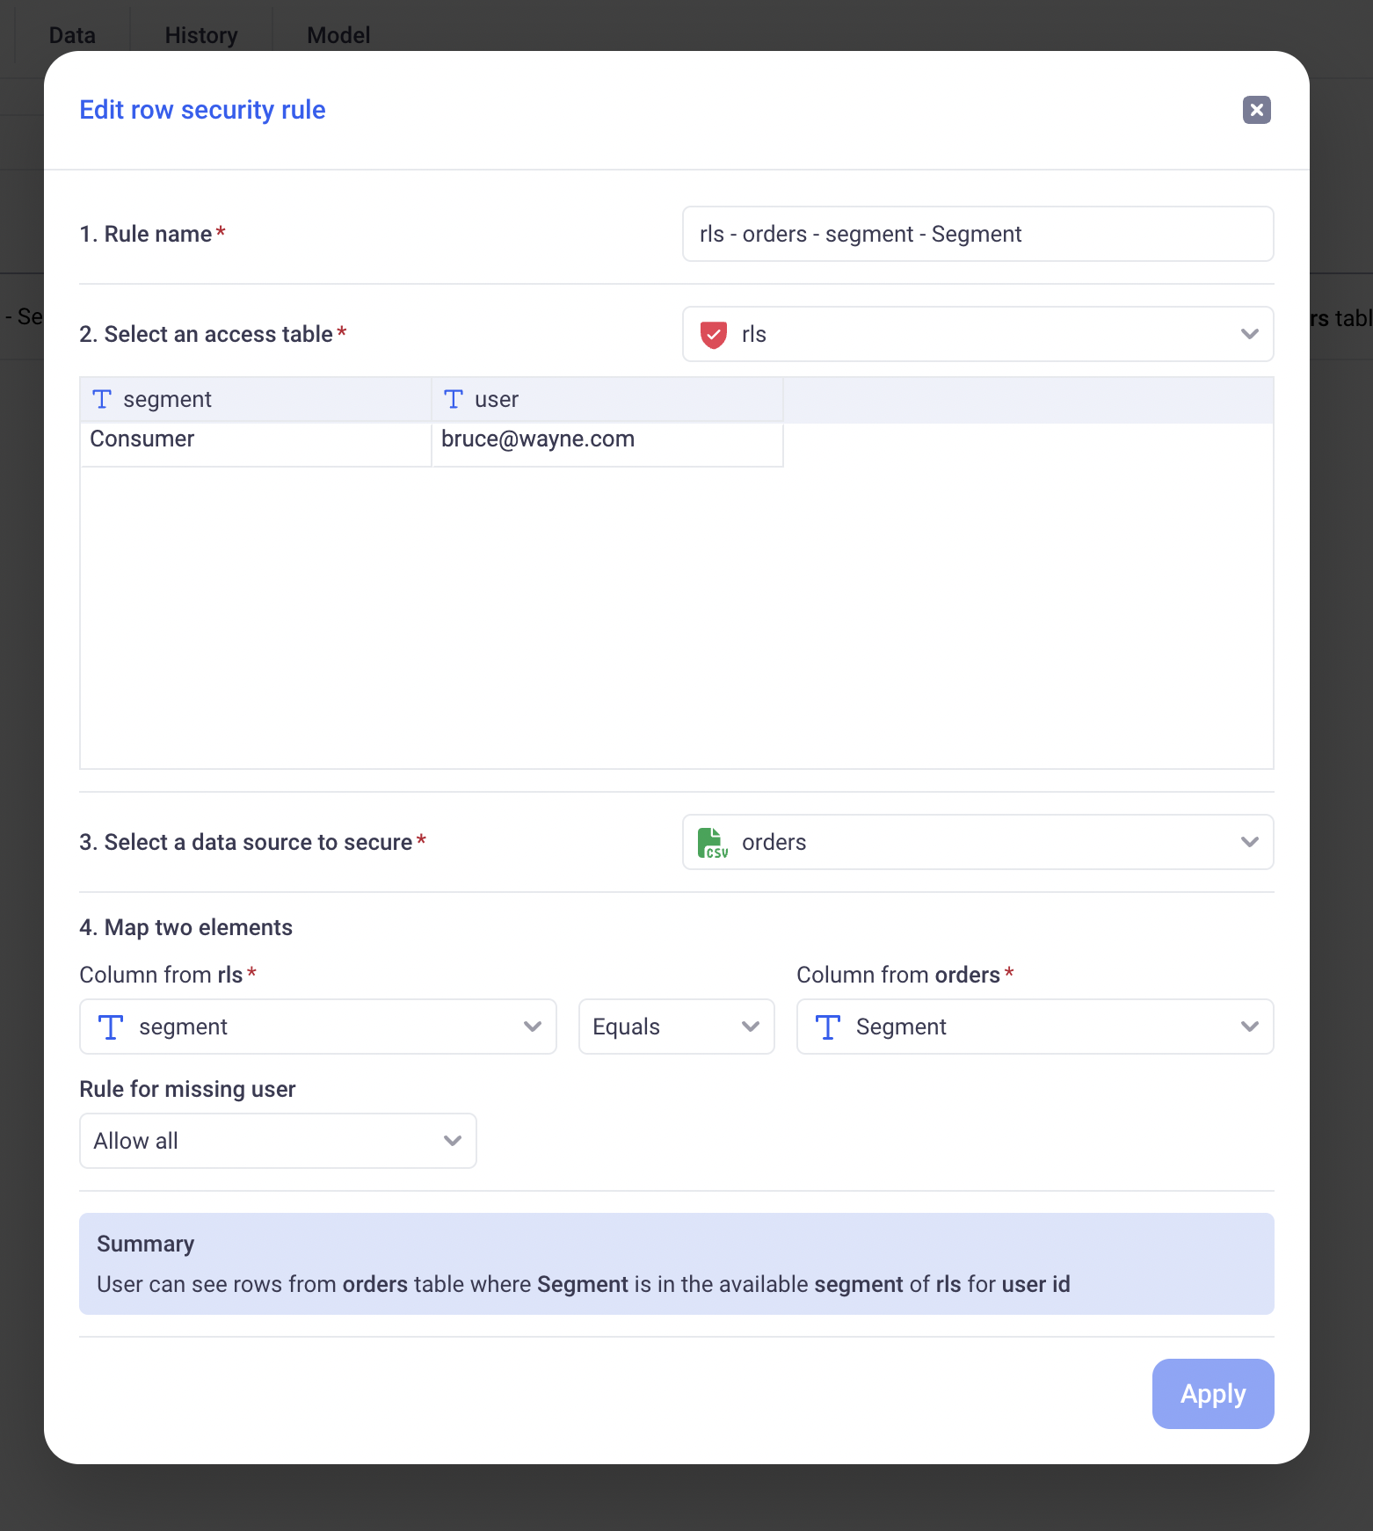Click the rls shield icon in access table selector
Viewport: 1373px width, 1531px height.
point(713,335)
